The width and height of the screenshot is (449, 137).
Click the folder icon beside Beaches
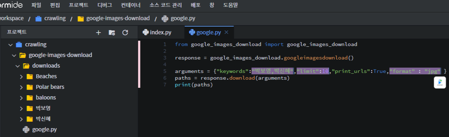pos(30,76)
